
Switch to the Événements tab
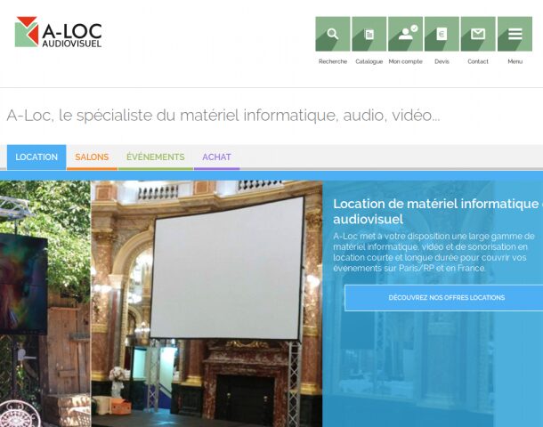[155, 157]
